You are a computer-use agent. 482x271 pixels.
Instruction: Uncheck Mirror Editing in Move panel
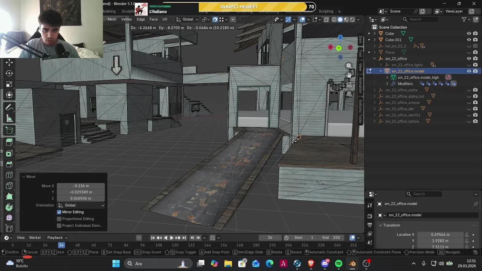pos(59,212)
